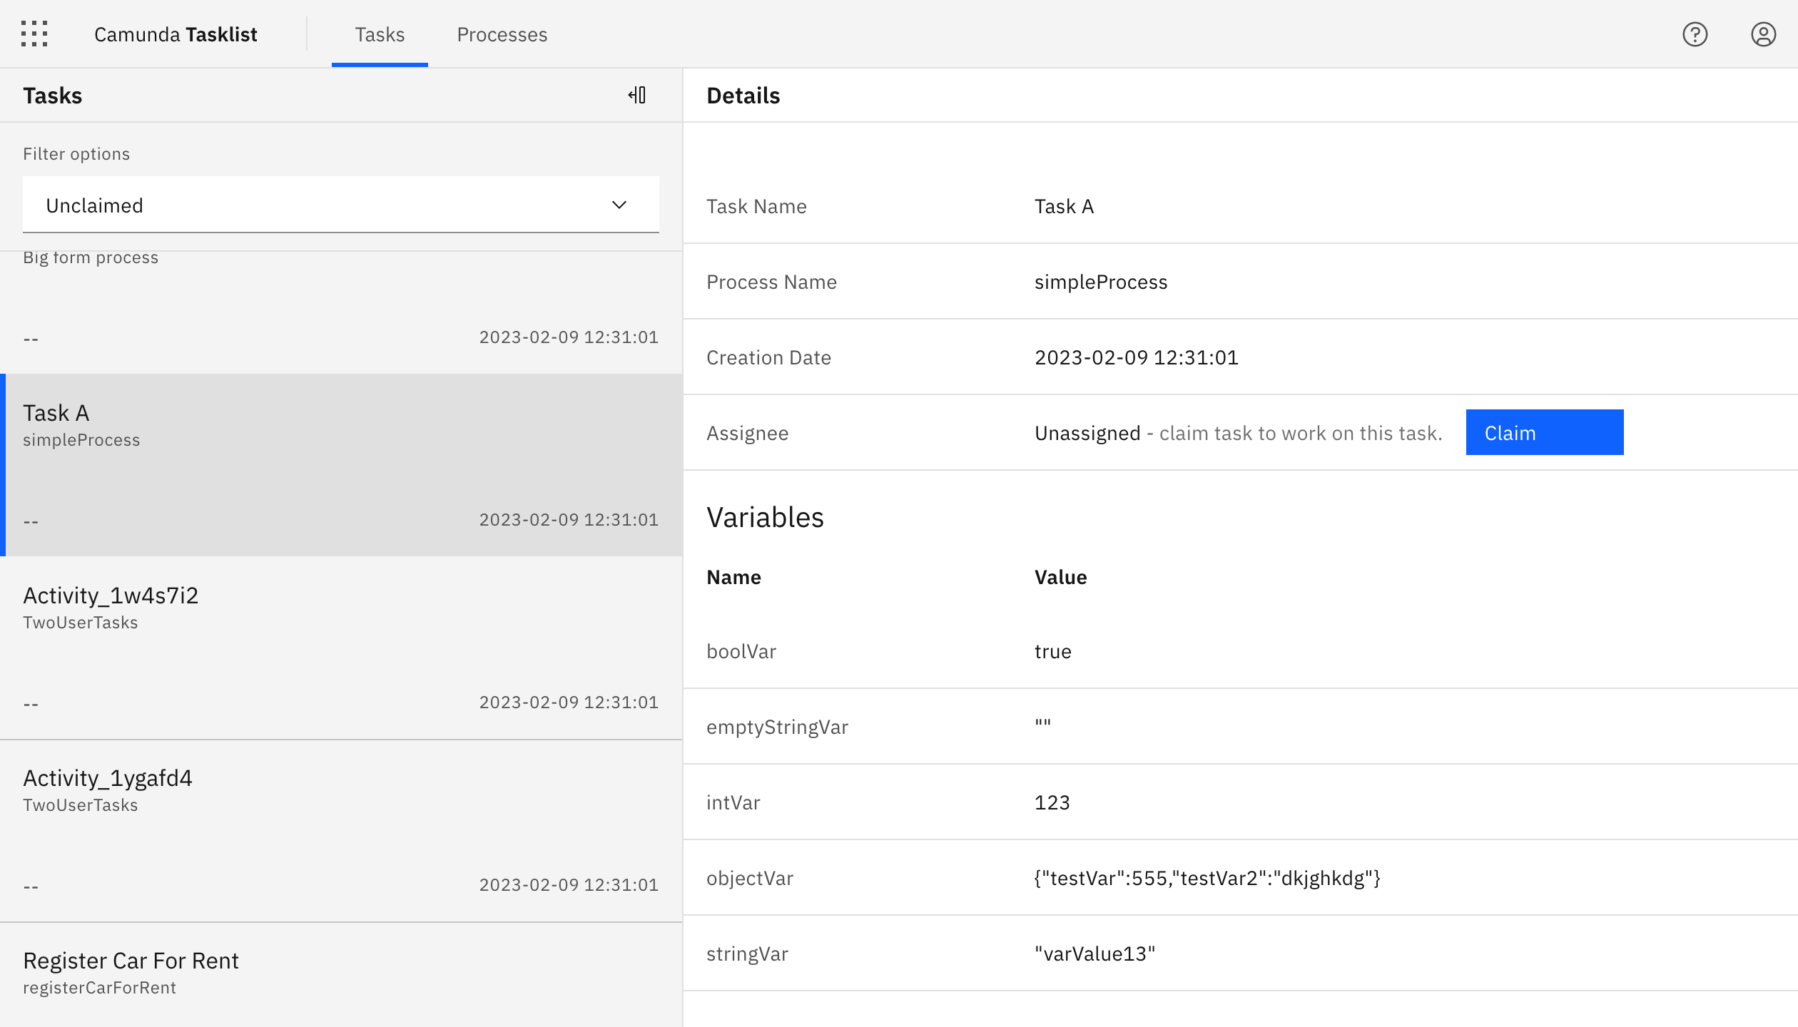Select Task A in the task list
This screenshot has width=1798, height=1027.
tap(341, 464)
